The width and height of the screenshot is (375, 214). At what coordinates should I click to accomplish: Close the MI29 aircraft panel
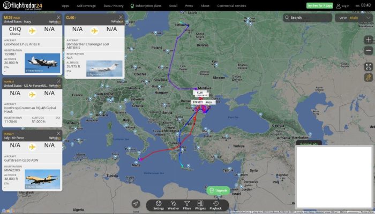(x=58, y=17)
